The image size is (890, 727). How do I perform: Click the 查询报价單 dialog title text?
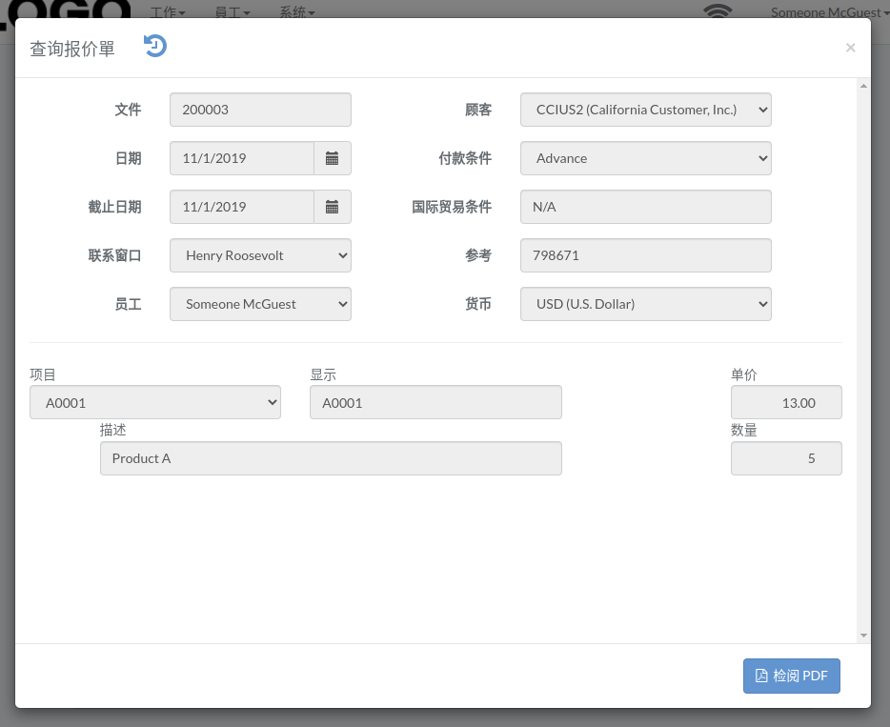pyautogui.click(x=72, y=49)
